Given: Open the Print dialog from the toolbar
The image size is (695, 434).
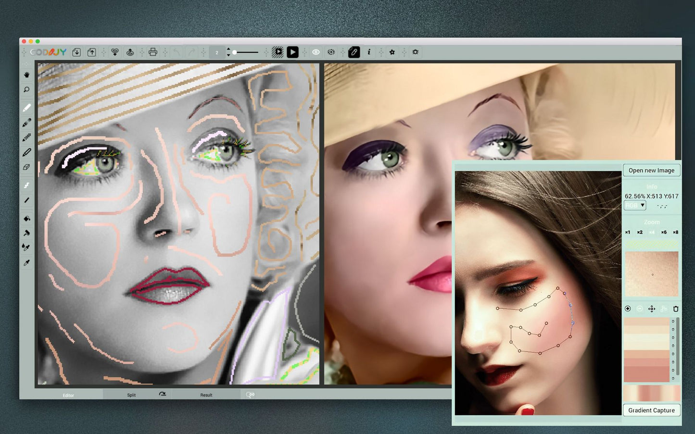Looking at the screenshot, I should pyautogui.click(x=152, y=52).
